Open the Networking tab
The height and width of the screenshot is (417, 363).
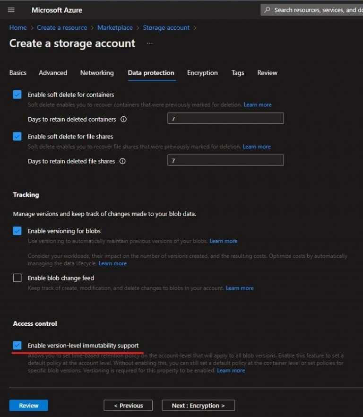[97, 73]
